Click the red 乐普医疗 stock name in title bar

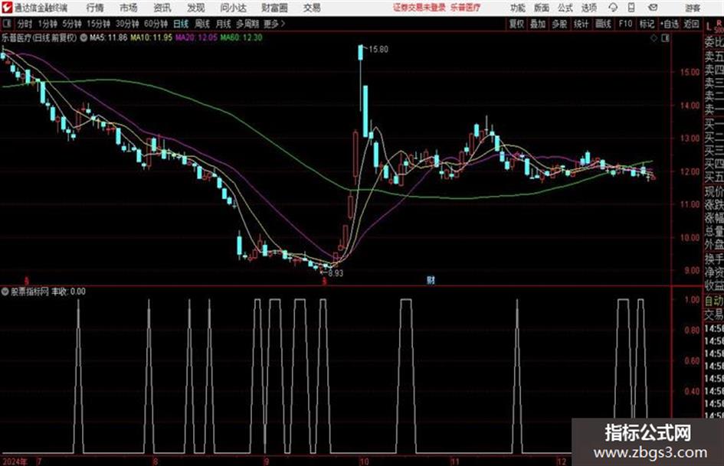coord(466,8)
